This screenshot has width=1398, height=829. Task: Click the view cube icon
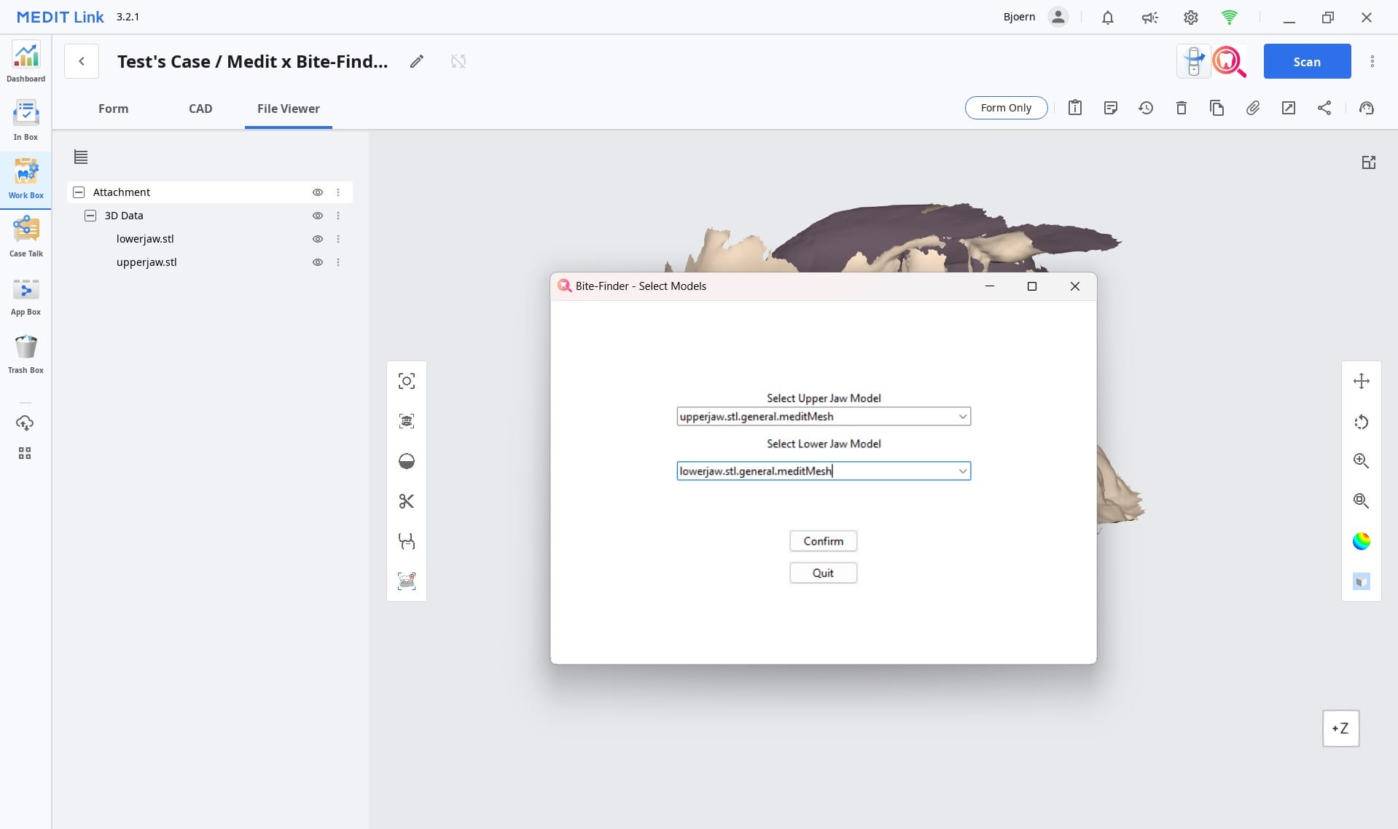1362,581
